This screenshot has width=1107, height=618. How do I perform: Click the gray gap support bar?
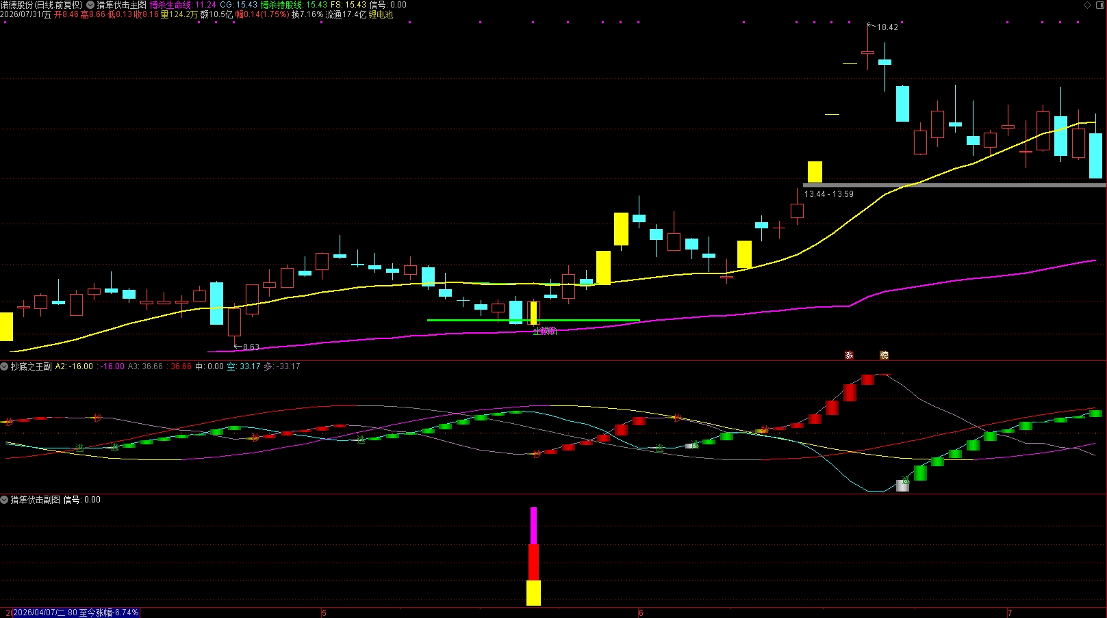click(x=954, y=185)
